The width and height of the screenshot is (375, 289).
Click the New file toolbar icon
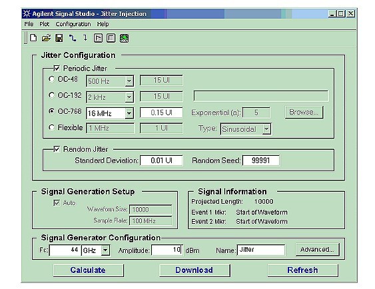pos(33,38)
